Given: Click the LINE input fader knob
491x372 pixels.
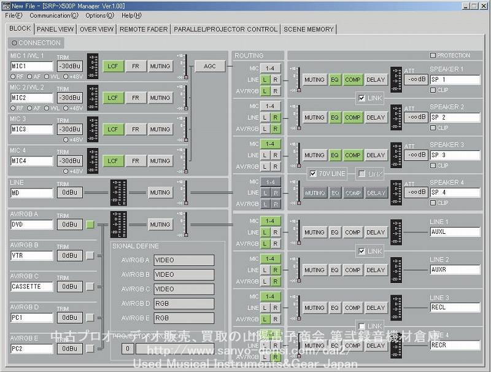Looking at the screenshot, I should [186, 203].
